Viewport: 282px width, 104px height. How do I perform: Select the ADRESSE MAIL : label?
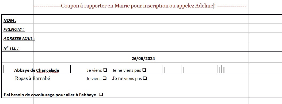point(19,38)
